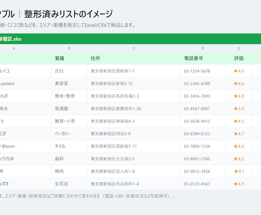Viewport: 261px width, 215px height.
Task: Click the ★4.1 rating cell
Action: (x=239, y=171)
